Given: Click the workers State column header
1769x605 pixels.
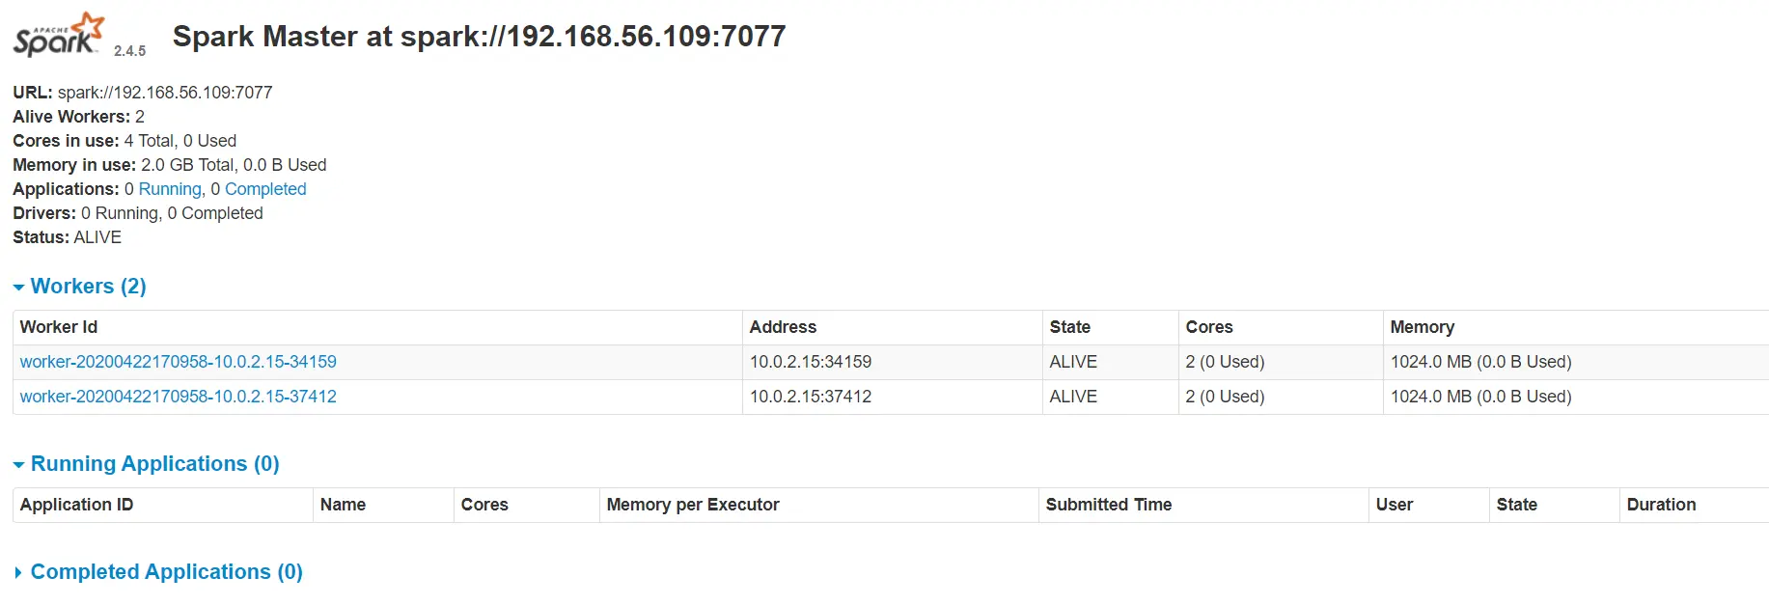Looking at the screenshot, I should (x=1069, y=327).
